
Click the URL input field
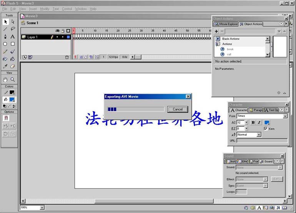click(x=261, y=141)
